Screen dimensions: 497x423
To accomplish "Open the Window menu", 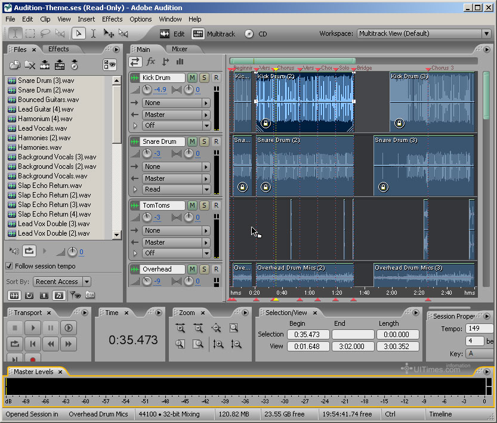I will pos(170,19).
